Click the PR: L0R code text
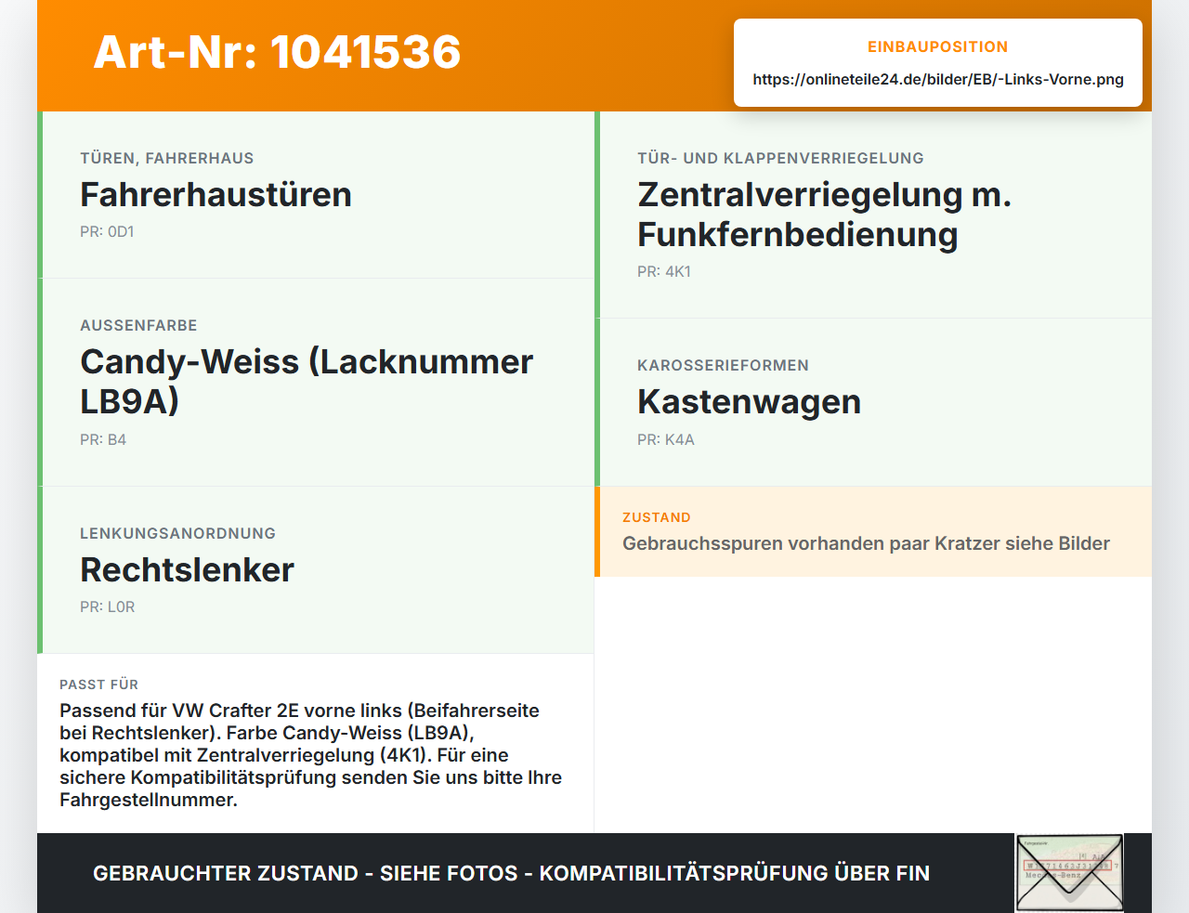 [108, 606]
